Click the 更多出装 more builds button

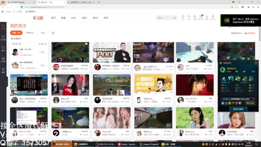(250, 103)
